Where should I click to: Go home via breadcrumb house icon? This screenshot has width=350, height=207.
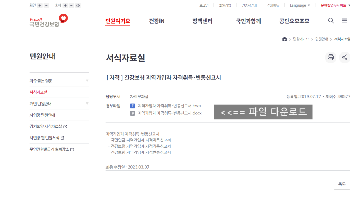pyautogui.click(x=284, y=39)
